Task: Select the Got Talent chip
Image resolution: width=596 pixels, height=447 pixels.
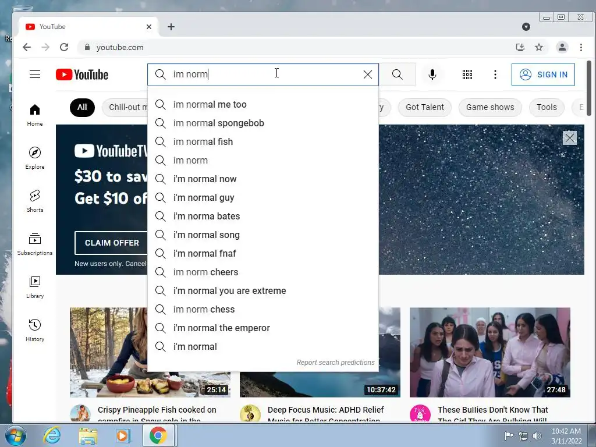Action: pos(424,107)
